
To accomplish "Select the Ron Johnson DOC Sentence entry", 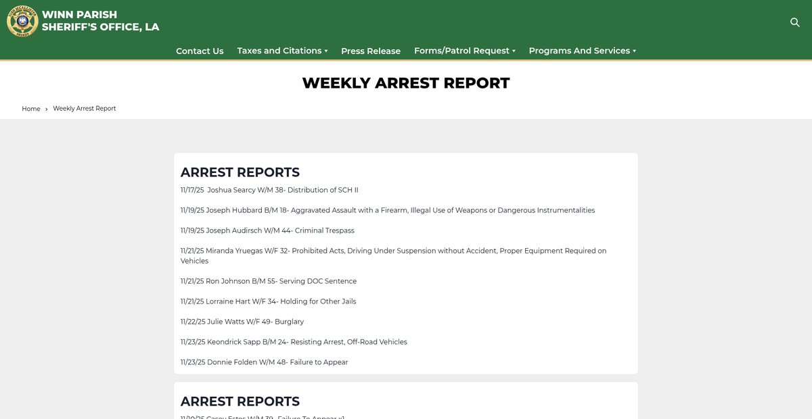I will click(x=269, y=281).
